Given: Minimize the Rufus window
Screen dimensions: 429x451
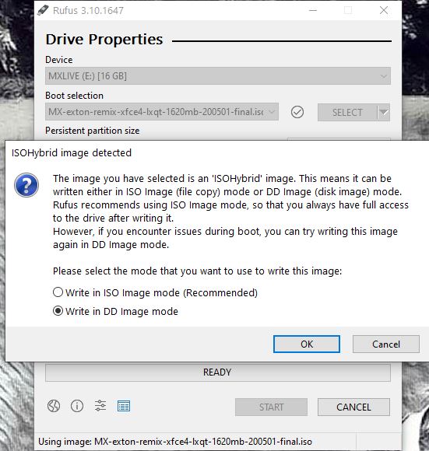Looking at the screenshot, I should coord(313,10).
